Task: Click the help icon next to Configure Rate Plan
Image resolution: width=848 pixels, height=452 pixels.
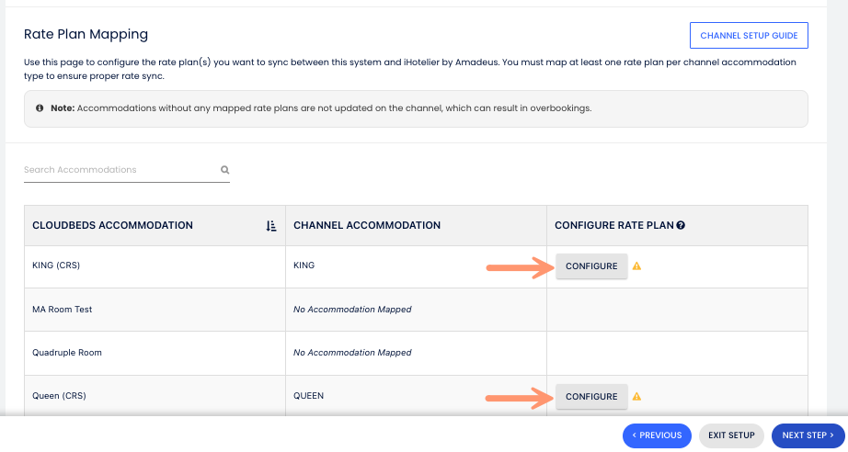Action: click(681, 226)
